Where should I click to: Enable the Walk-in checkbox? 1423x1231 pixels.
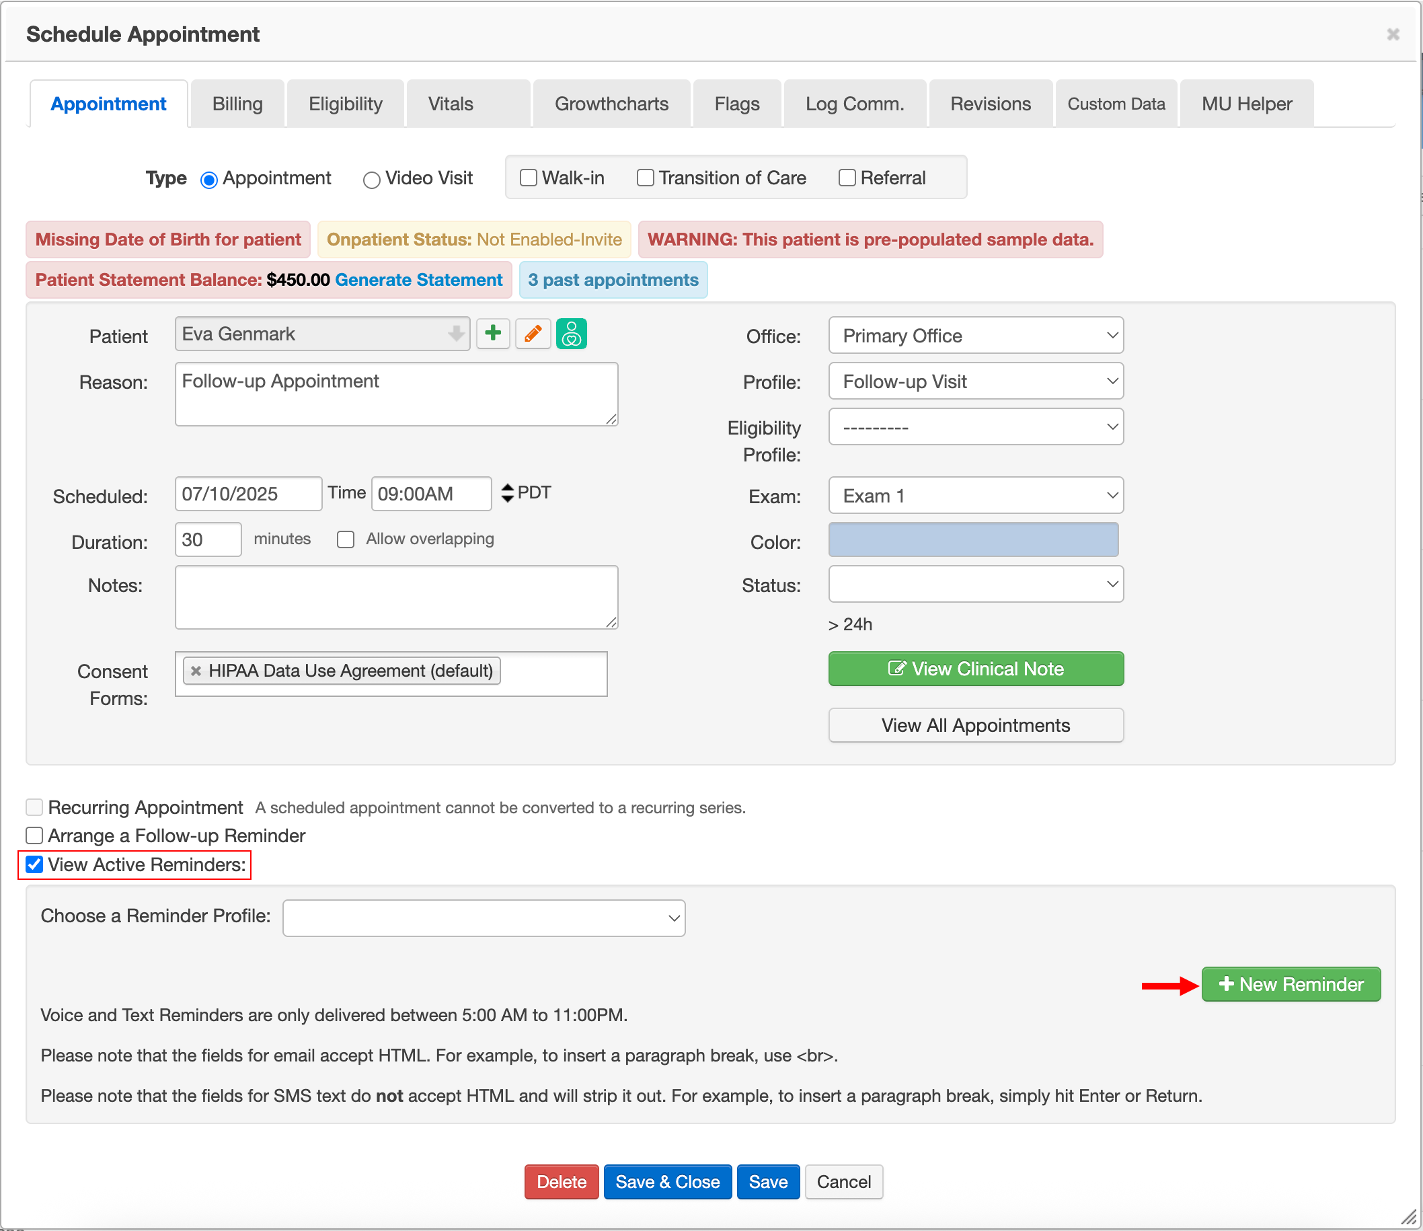coord(528,178)
